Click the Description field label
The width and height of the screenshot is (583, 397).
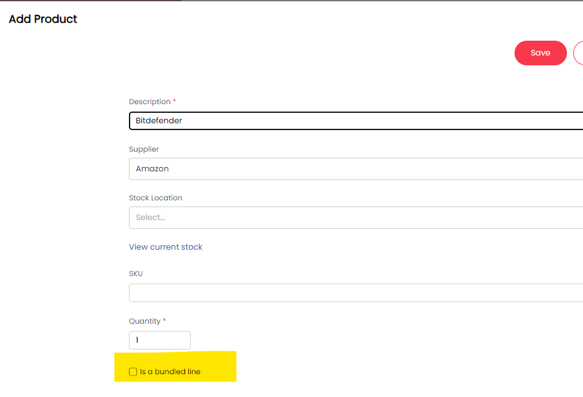click(149, 102)
